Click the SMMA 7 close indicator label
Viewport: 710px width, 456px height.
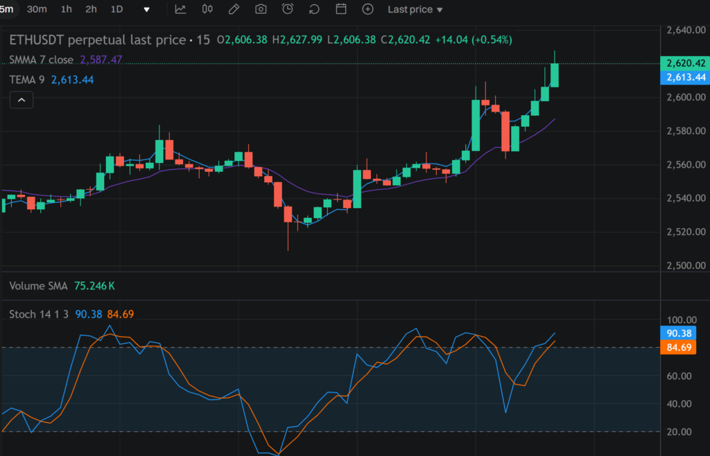coord(41,60)
